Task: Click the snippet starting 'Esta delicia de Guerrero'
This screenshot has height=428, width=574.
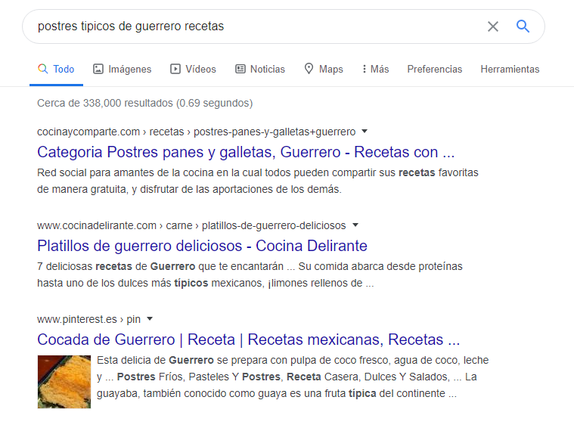Action: 293,377
